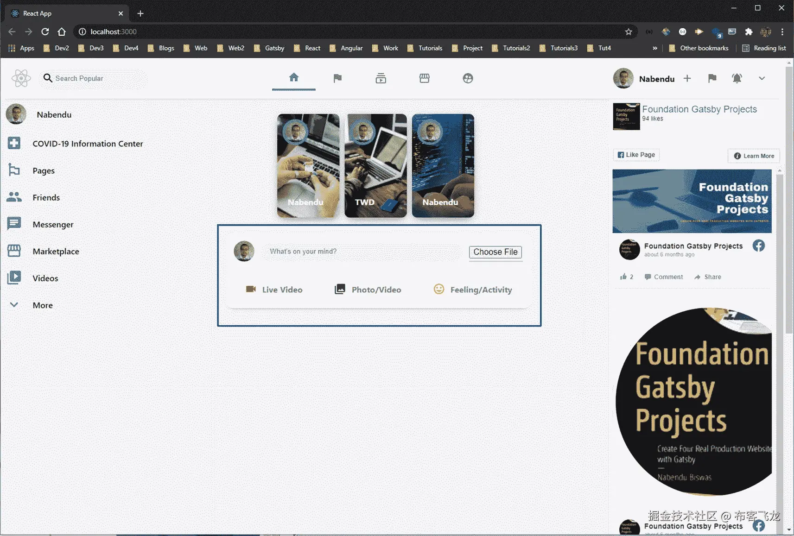
Task: Open Other bookmarks folder
Action: [699, 48]
